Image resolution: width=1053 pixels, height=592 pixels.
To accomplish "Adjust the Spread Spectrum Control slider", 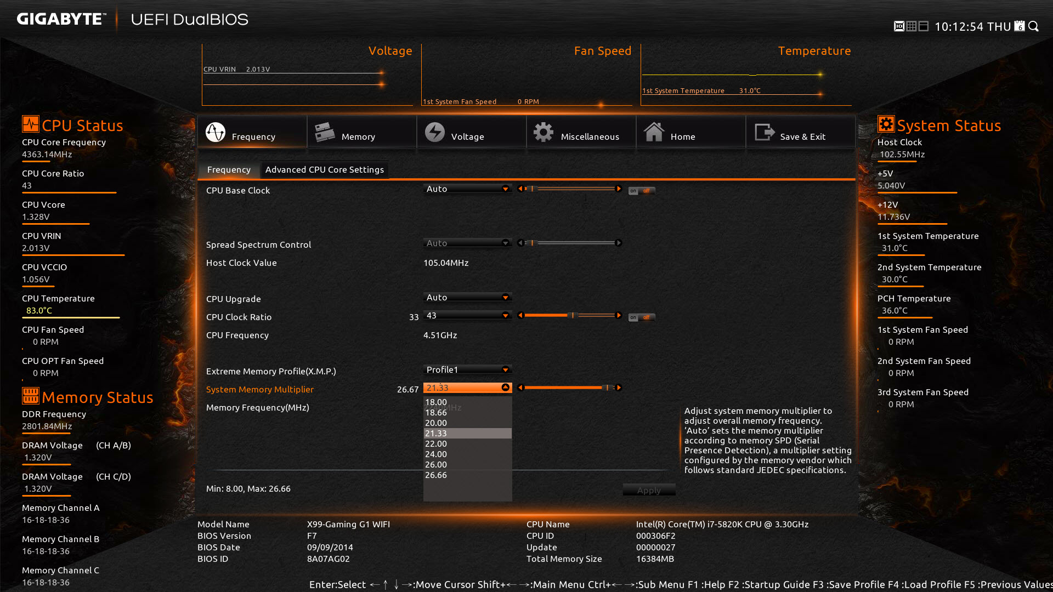I will pyautogui.click(x=569, y=243).
